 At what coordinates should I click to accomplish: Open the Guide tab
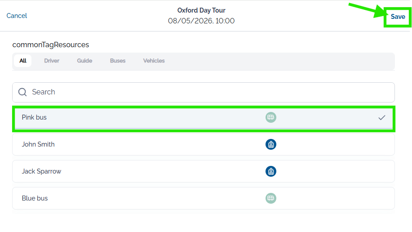click(x=84, y=61)
